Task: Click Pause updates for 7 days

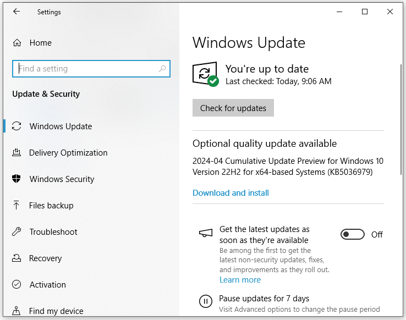Action: pyautogui.click(x=264, y=298)
